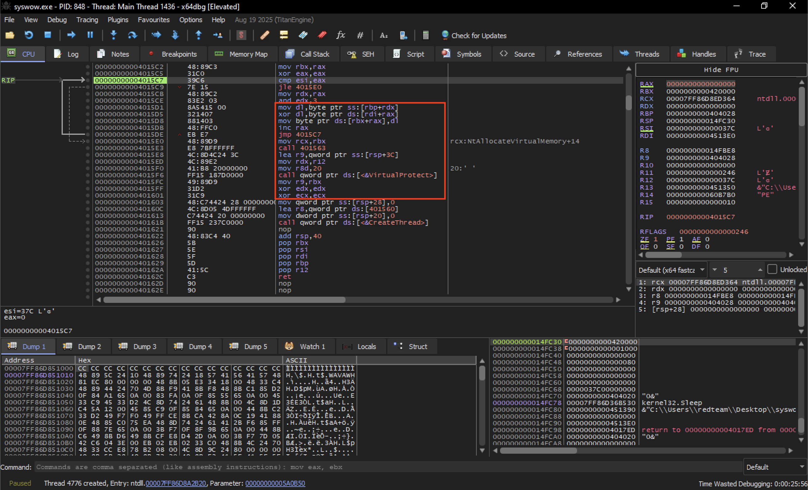
Task: Click the Restart debugging toolbar icon
Action: click(29, 35)
